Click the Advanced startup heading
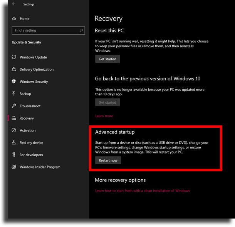Viewport: 235px width, 227px height. click(115, 132)
